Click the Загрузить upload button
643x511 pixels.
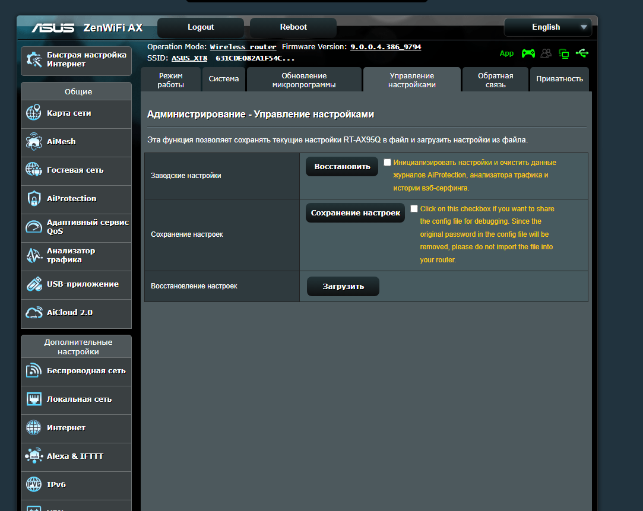pyautogui.click(x=343, y=287)
